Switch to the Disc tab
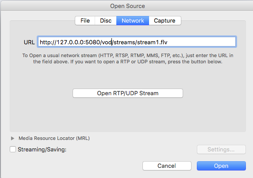This screenshot has width=253, height=178. tap(106, 21)
